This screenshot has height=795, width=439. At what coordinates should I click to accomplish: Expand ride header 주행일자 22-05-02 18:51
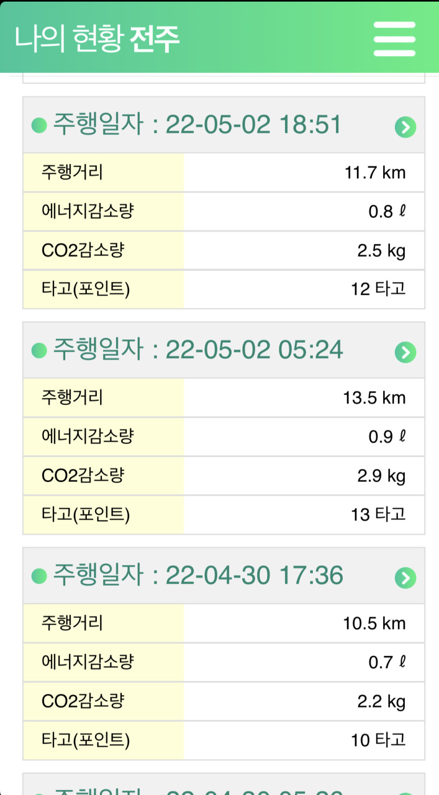pyautogui.click(x=223, y=125)
